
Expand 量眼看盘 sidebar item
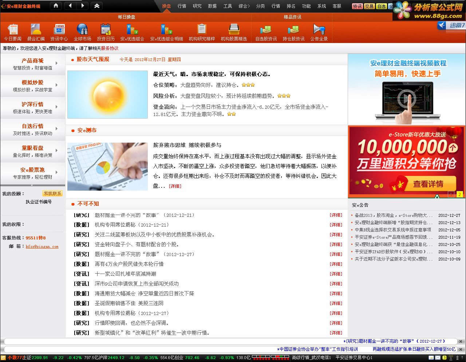pos(32,151)
